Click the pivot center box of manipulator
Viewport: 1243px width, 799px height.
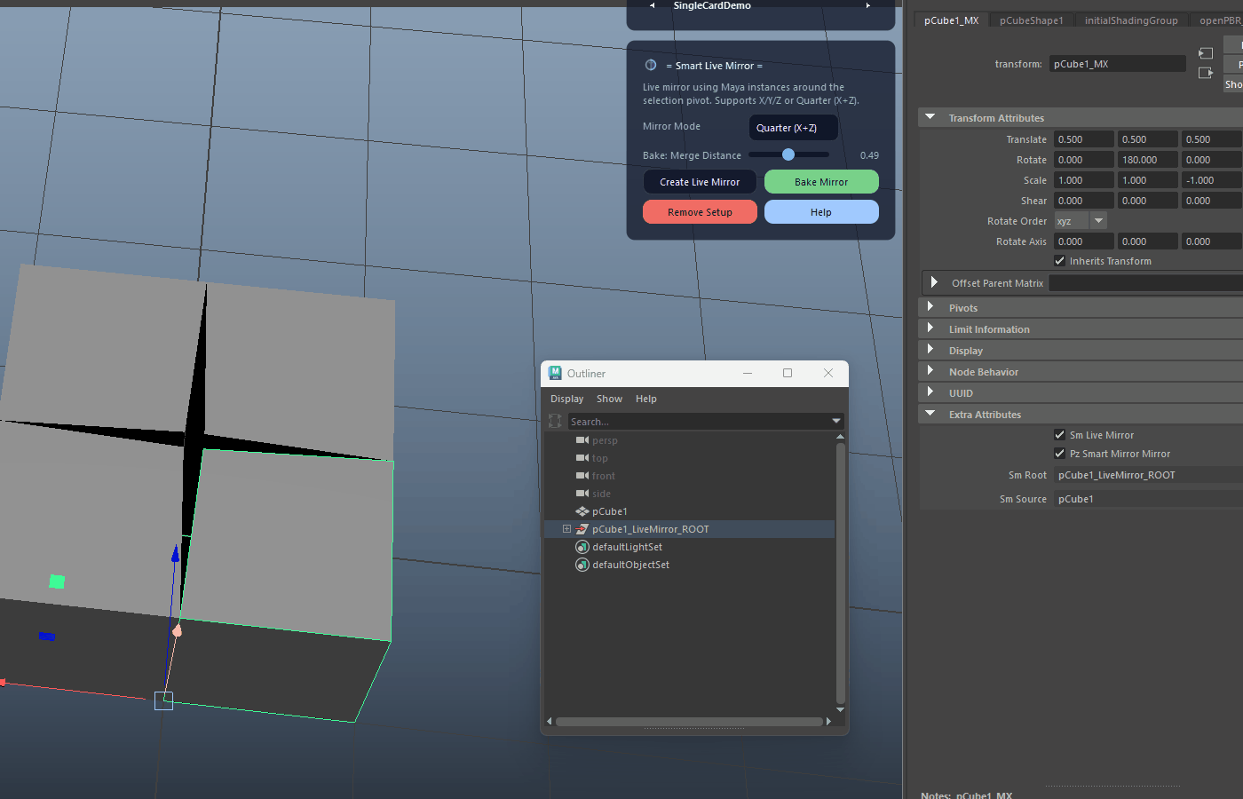coord(163,700)
